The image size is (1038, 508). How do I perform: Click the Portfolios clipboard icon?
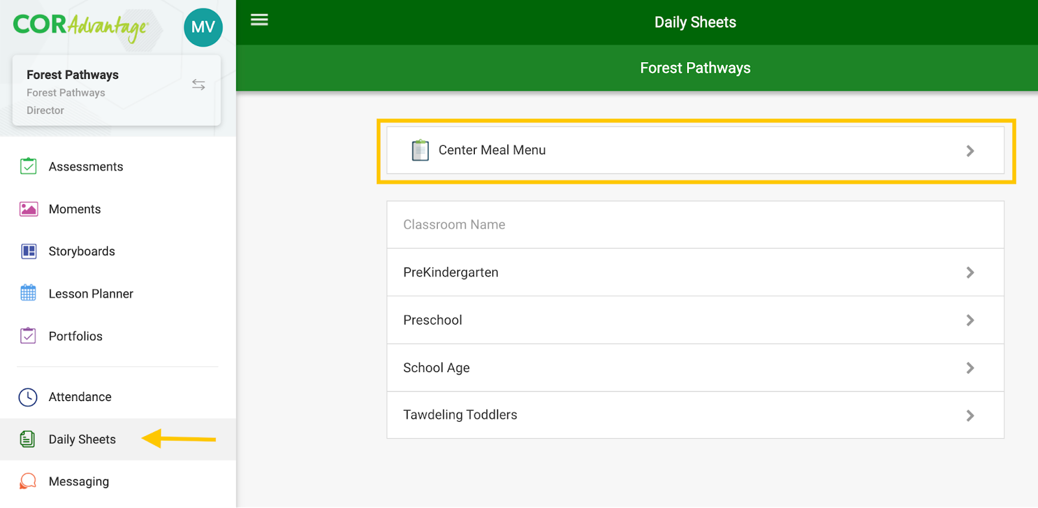coord(28,336)
